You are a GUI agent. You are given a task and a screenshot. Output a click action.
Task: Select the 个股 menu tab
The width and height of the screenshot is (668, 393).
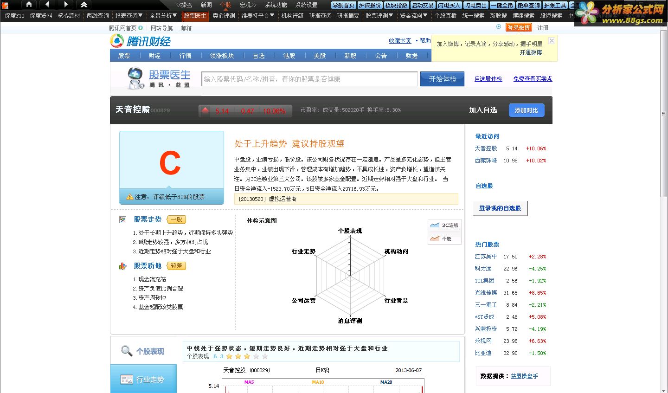tap(225, 5)
